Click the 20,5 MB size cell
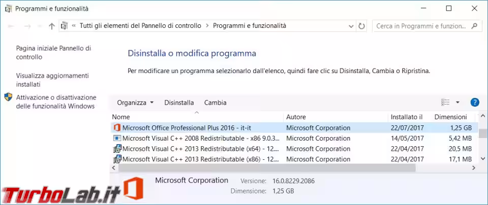 [461, 149]
